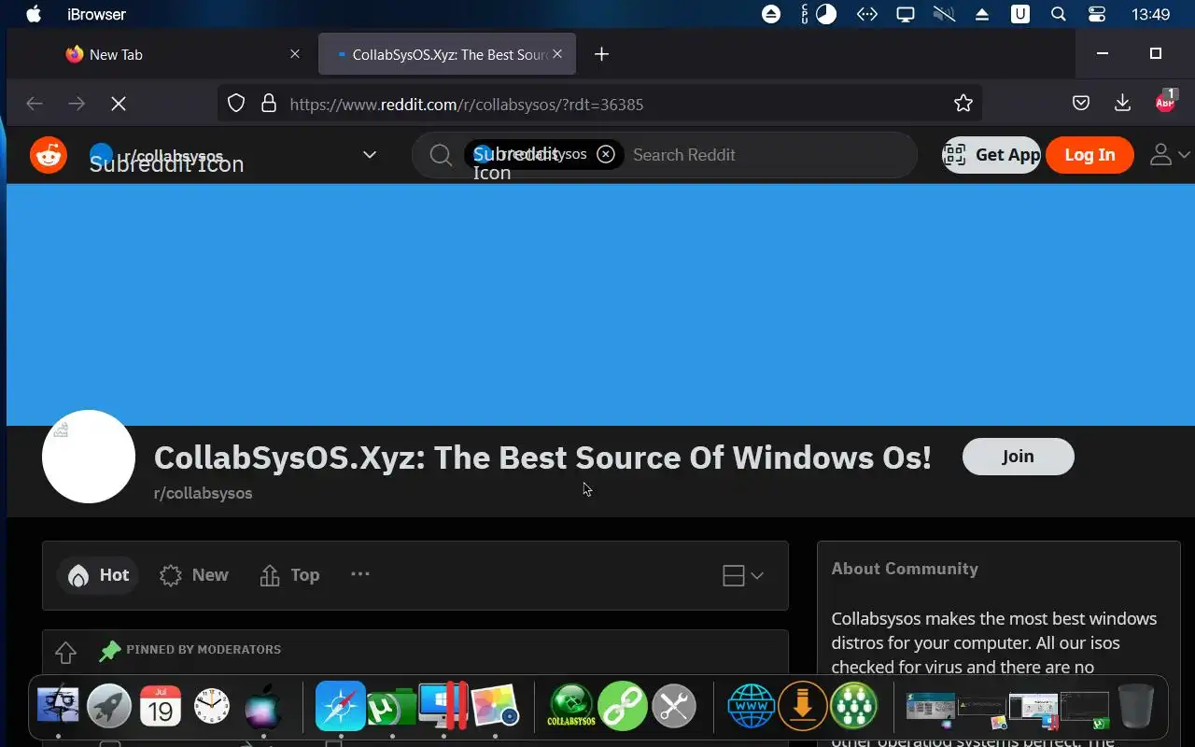Open the display menu bar icon
Viewport: 1195px width, 747px height.
[x=905, y=14]
